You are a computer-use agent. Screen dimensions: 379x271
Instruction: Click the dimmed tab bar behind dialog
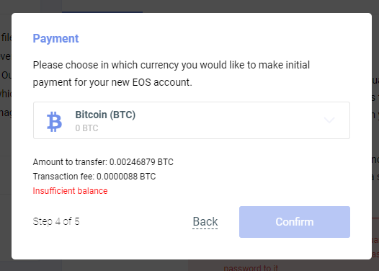tap(102, 6)
